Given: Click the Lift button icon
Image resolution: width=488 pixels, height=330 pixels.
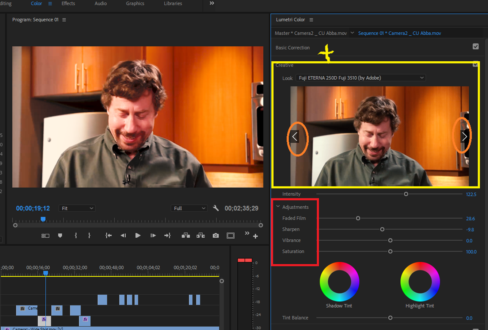Looking at the screenshot, I should click(x=186, y=236).
